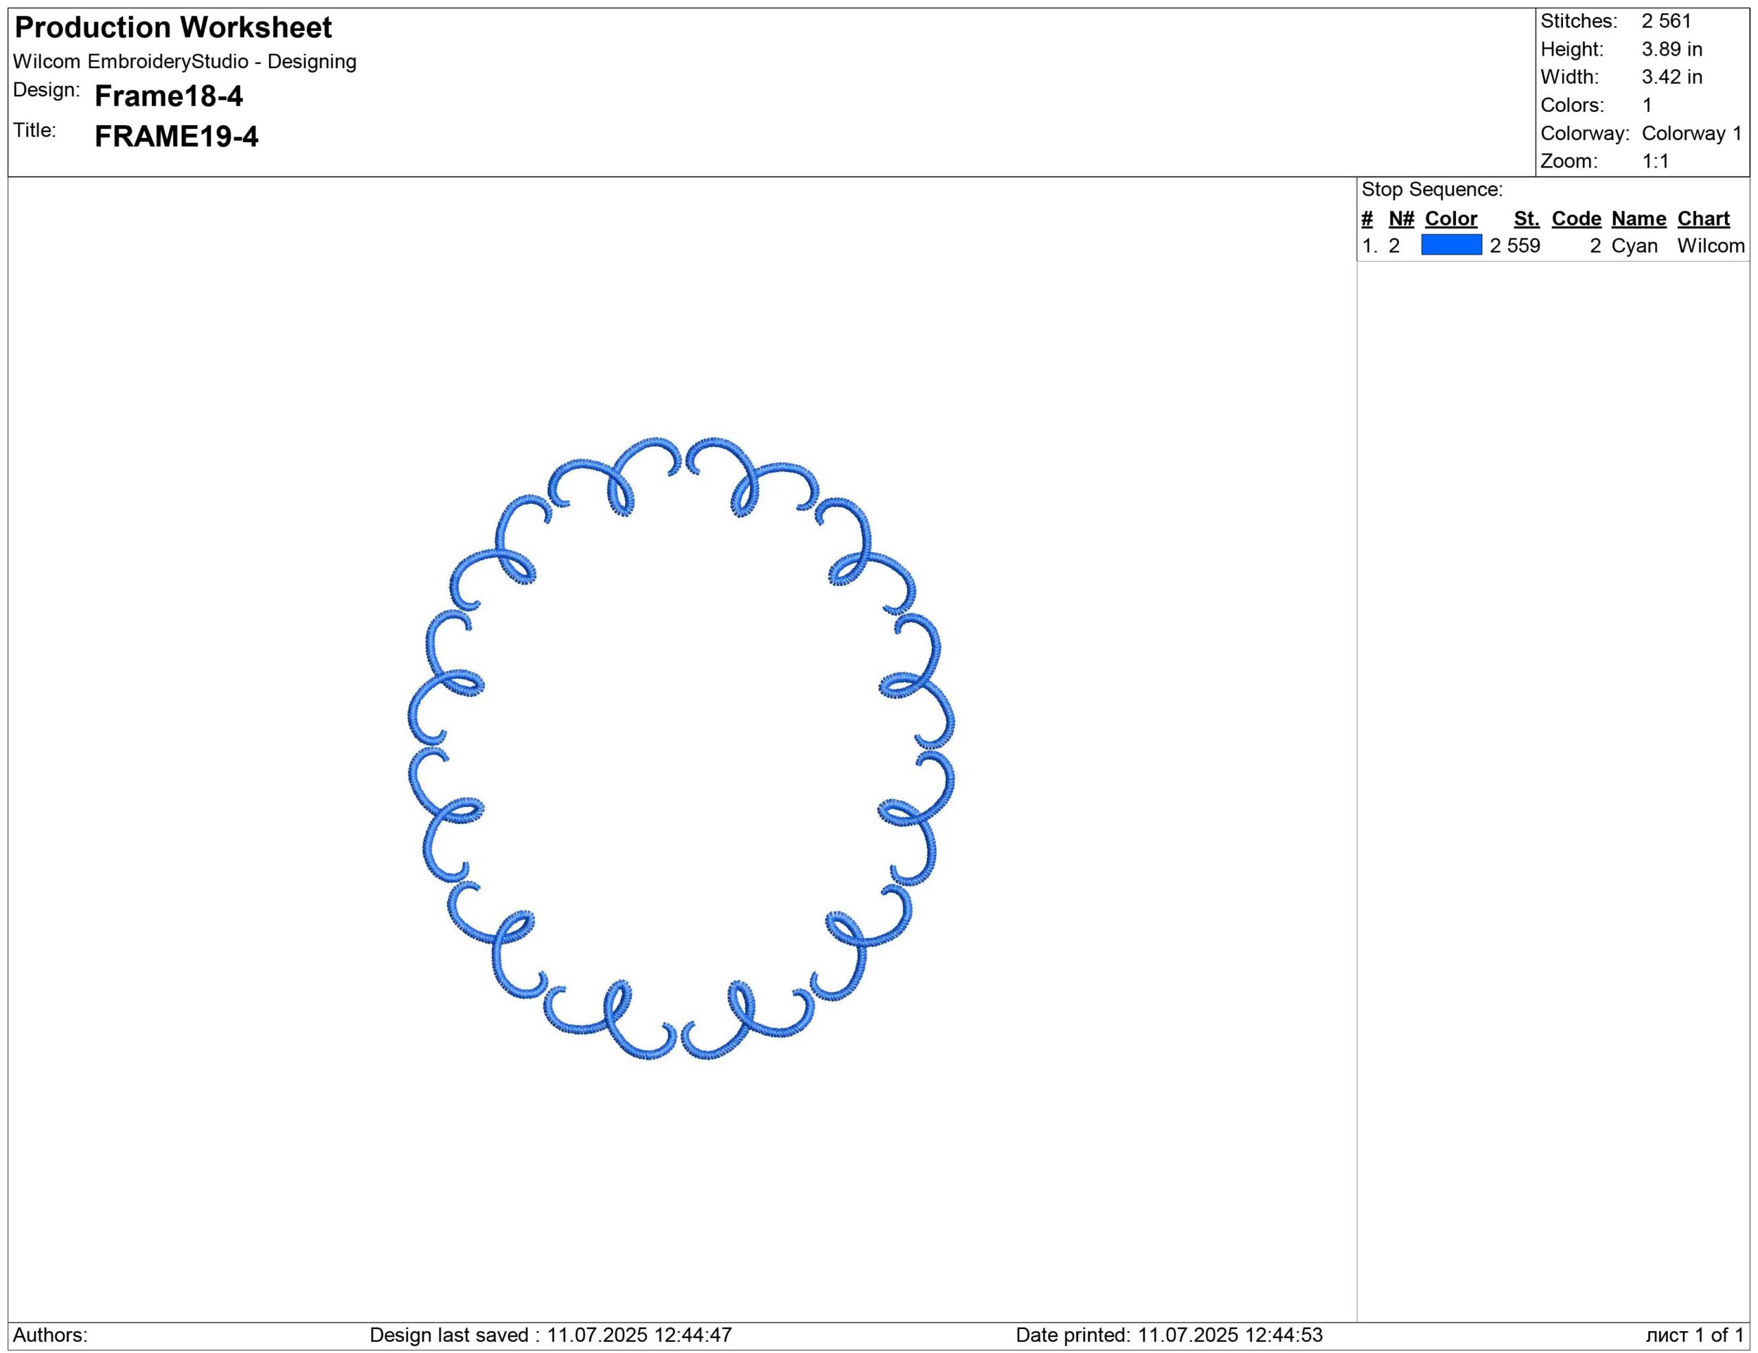Click the Stitches value 2 561
1758x1353 pixels.
click(1666, 22)
